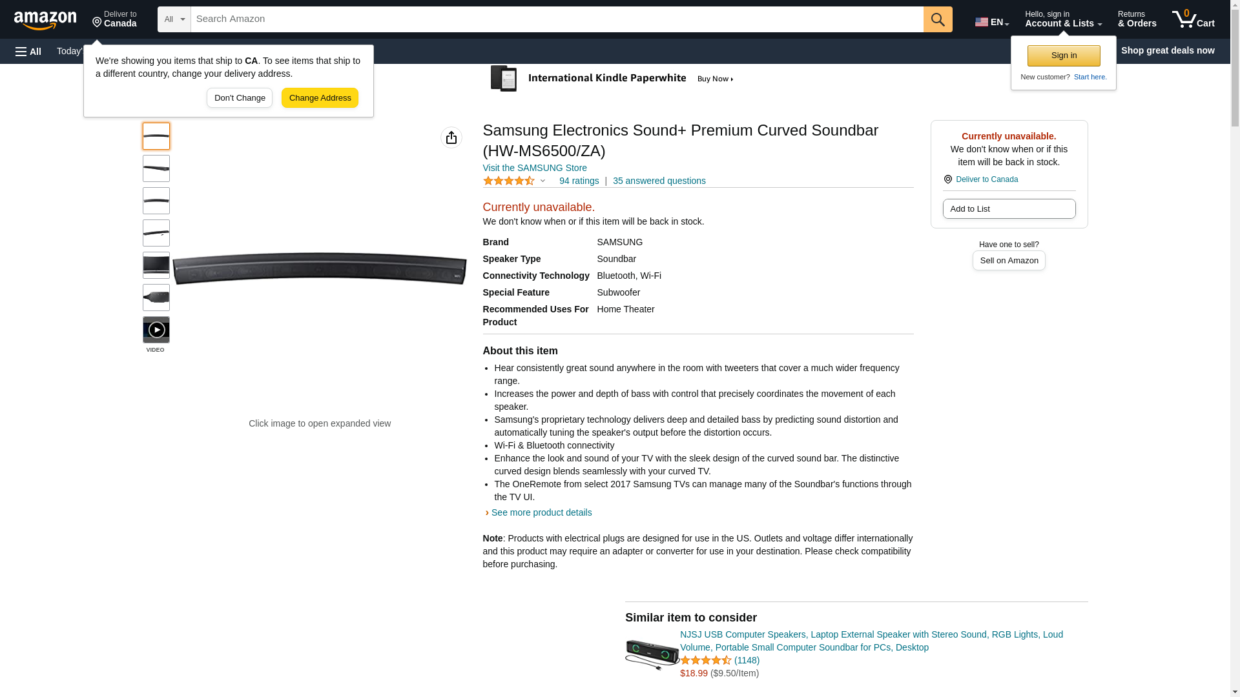Click the star rating icons
Screen dimensions: 1240x697
pyautogui.click(x=508, y=181)
